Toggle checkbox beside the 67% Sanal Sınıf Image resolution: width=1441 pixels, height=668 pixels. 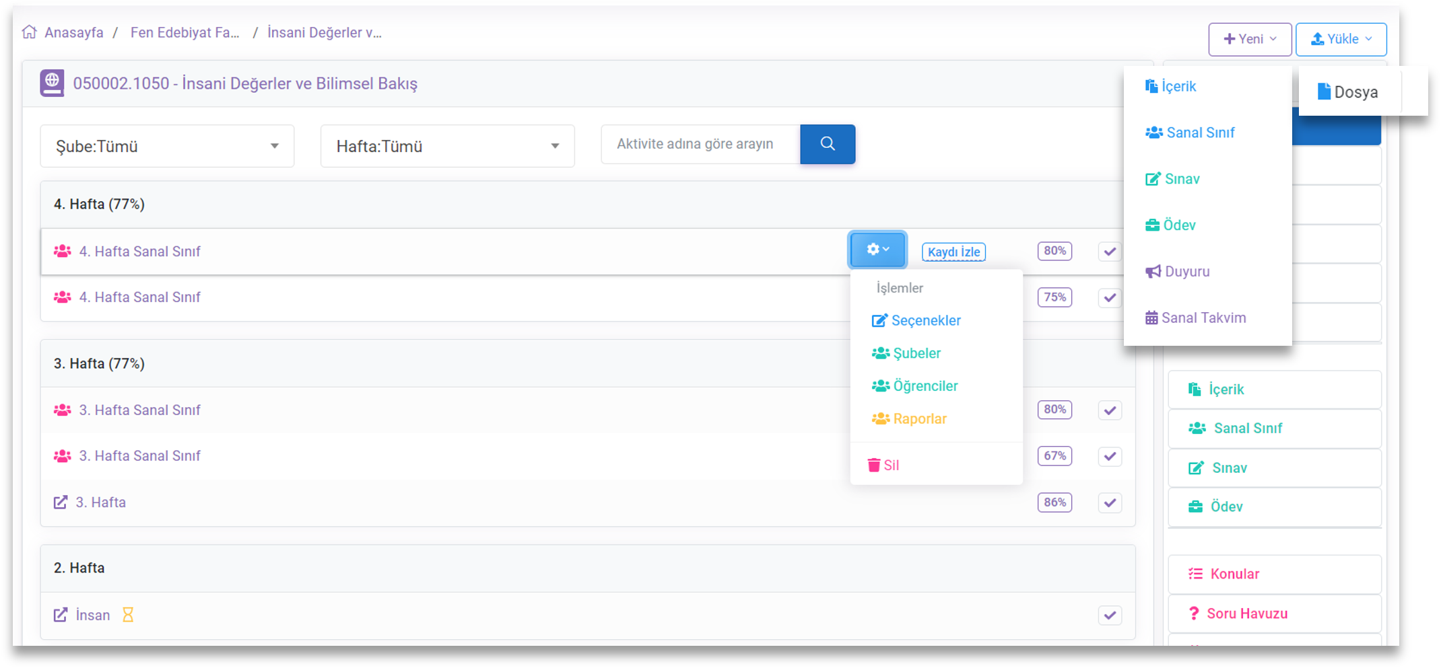click(1110, 456)
